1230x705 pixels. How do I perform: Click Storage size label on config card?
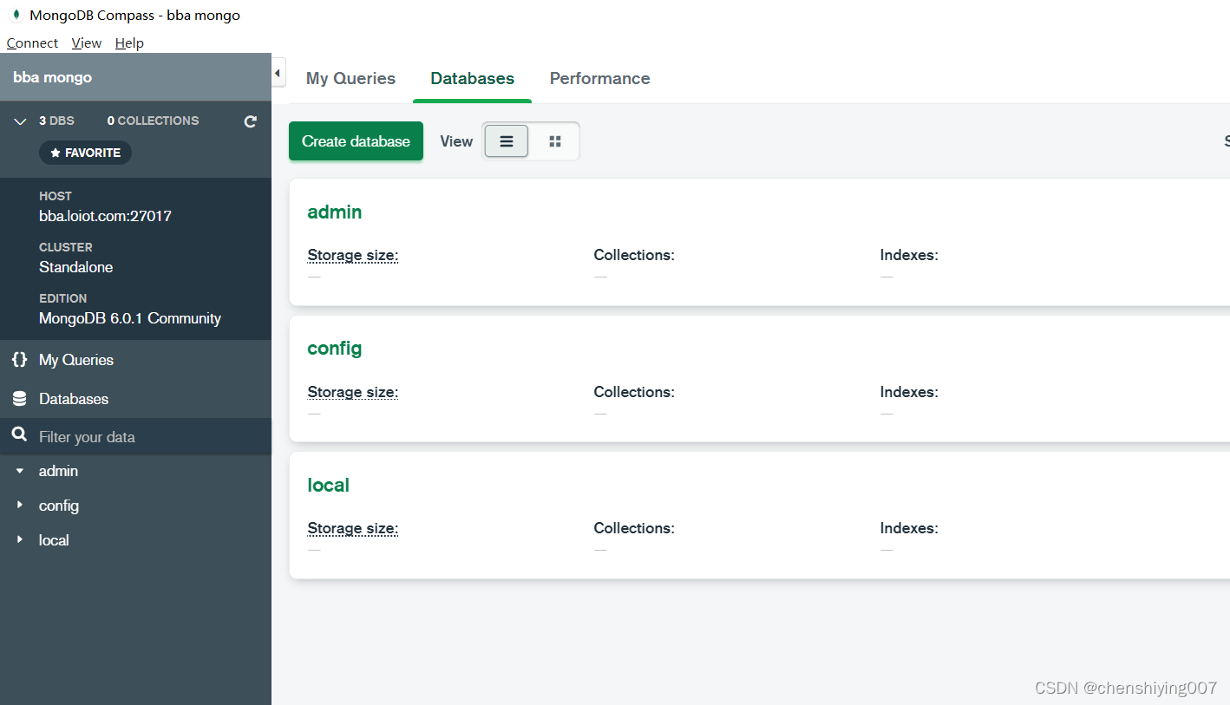click(353, 392)
